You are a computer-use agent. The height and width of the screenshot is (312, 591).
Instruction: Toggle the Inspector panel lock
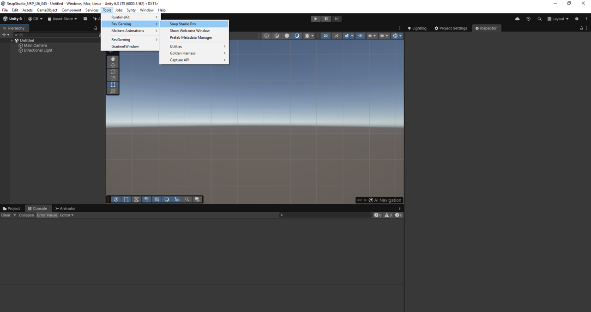click(x=581, y=28)
